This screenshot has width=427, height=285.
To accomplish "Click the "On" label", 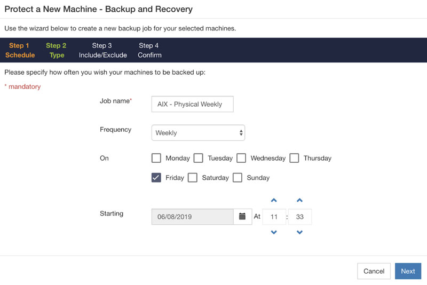I will [x=104, y=158].
